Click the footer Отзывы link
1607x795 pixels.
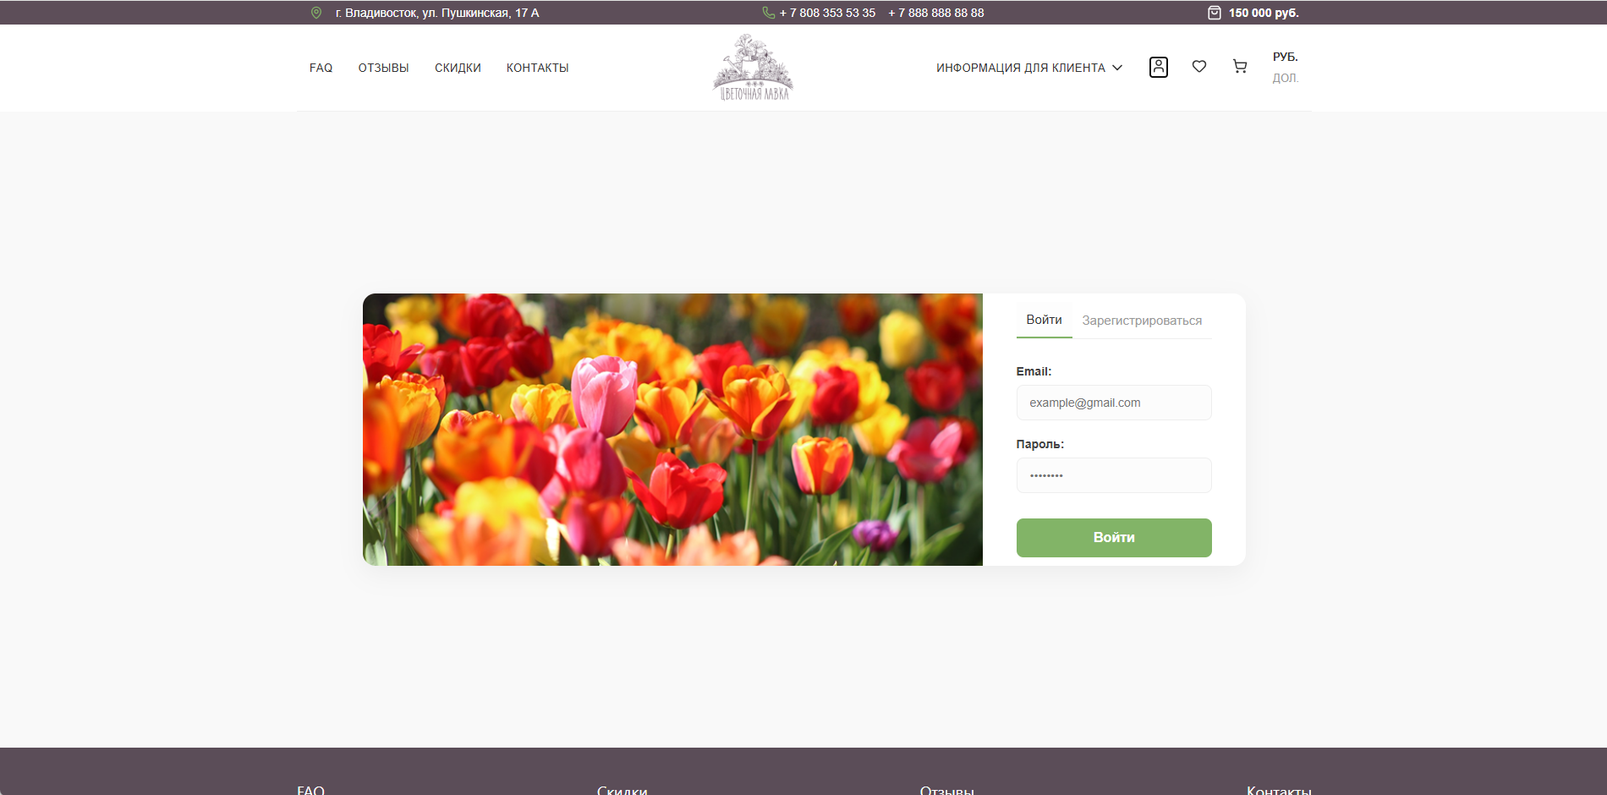pos(946,790)
